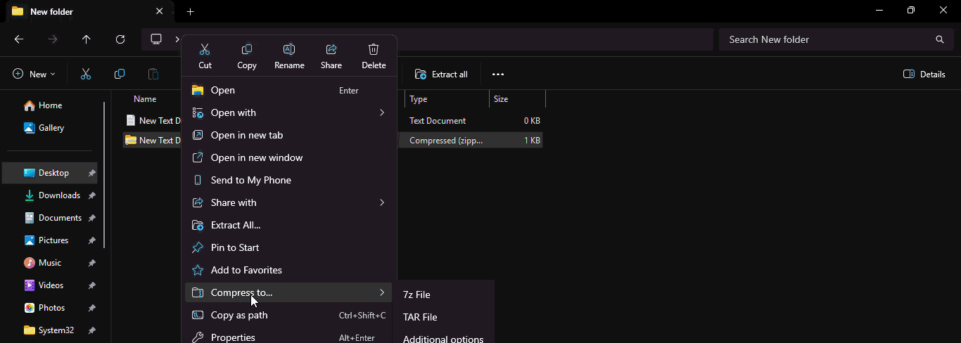Click the toolbar Cut scissors icon
Screen dimensions: 961x343
[86, 74]
